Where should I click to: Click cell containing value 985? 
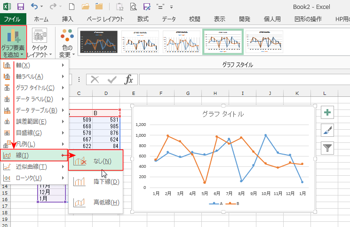point(106,126)
